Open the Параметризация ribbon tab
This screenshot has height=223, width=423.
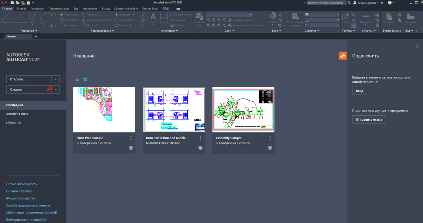(59, 8)
